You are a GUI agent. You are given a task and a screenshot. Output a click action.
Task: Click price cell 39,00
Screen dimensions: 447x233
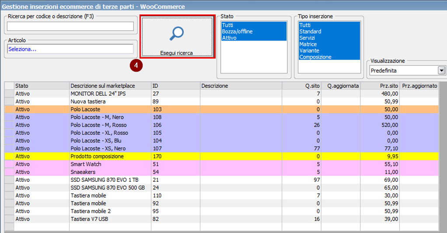tap(380, 219)
